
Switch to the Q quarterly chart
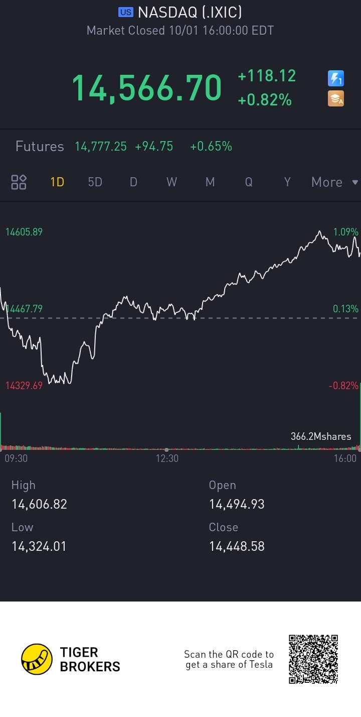249,182
